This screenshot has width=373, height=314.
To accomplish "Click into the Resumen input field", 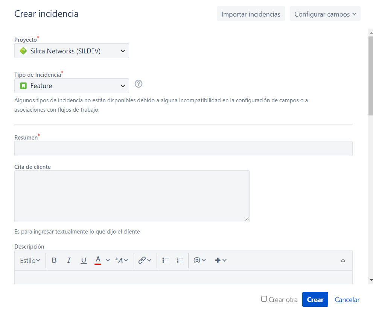I will 183,149.
